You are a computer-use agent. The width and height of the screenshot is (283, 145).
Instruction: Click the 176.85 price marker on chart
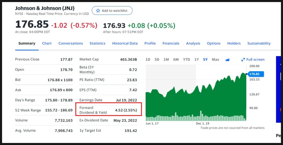pyautogui.click(x=256, y=74)
